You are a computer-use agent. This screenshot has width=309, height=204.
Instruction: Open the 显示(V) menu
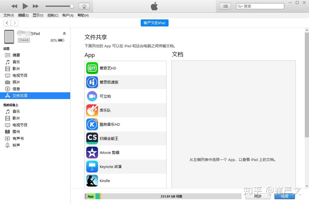point(38,15)
